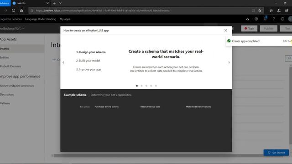Screen dimensions: 292x164
Task: Open the feedback smiley icon
Action: [282, 19]
